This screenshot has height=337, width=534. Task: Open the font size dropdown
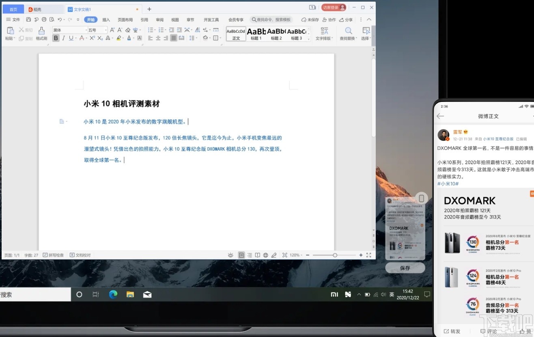pyautogui.click(x=106, y=30)
